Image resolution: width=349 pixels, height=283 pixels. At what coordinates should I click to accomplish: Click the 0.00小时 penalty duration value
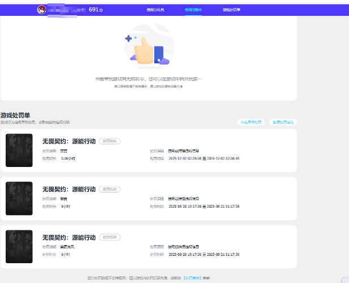tap(68, 158)
